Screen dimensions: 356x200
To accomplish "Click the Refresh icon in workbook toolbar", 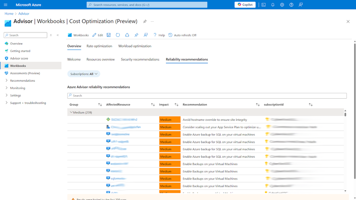I will 117,35.
